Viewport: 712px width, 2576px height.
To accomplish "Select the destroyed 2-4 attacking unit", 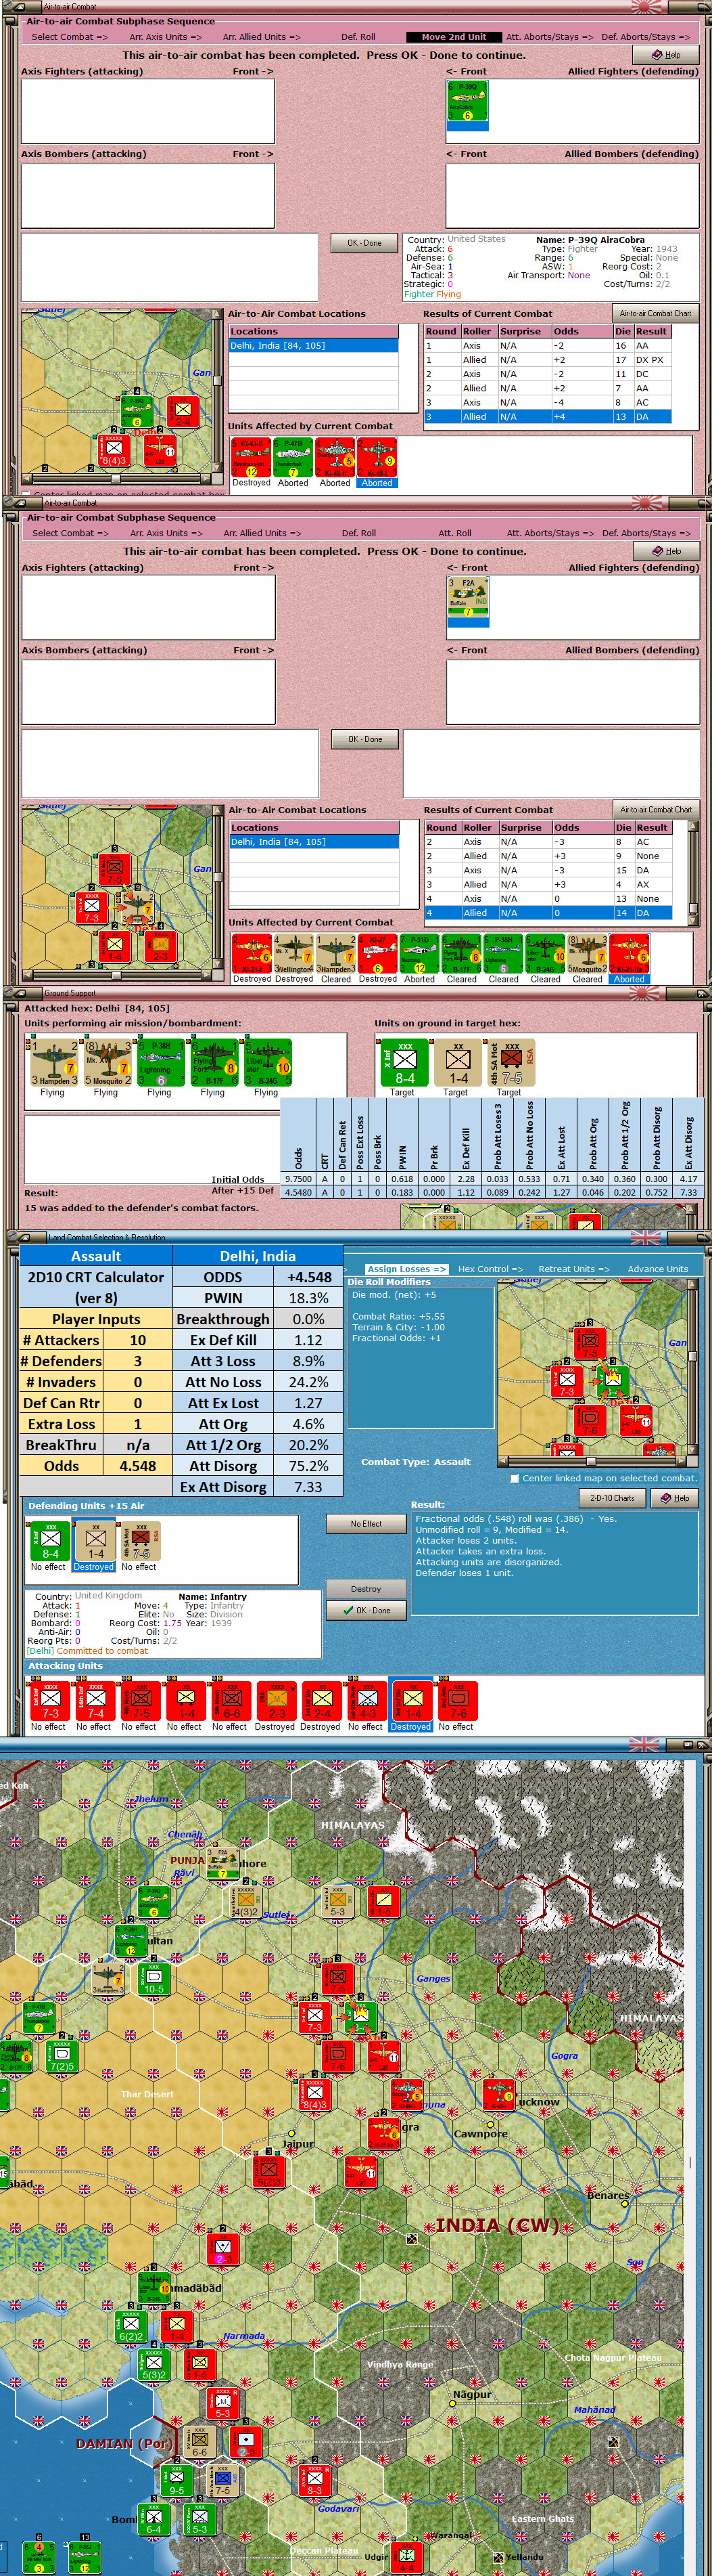I will pos(321,1701).
